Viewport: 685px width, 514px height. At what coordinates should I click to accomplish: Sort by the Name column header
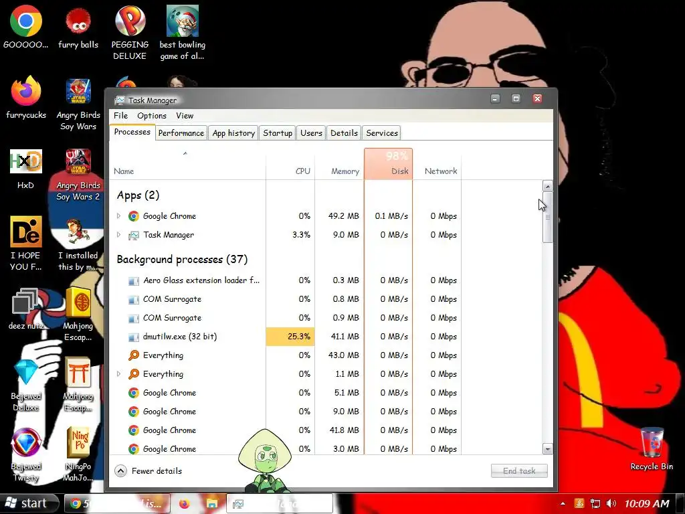point(187,165)
